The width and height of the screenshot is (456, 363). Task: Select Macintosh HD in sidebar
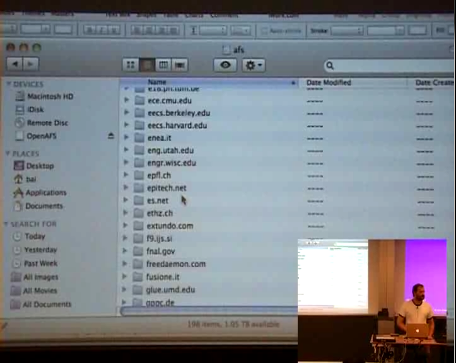pos(50,96)
